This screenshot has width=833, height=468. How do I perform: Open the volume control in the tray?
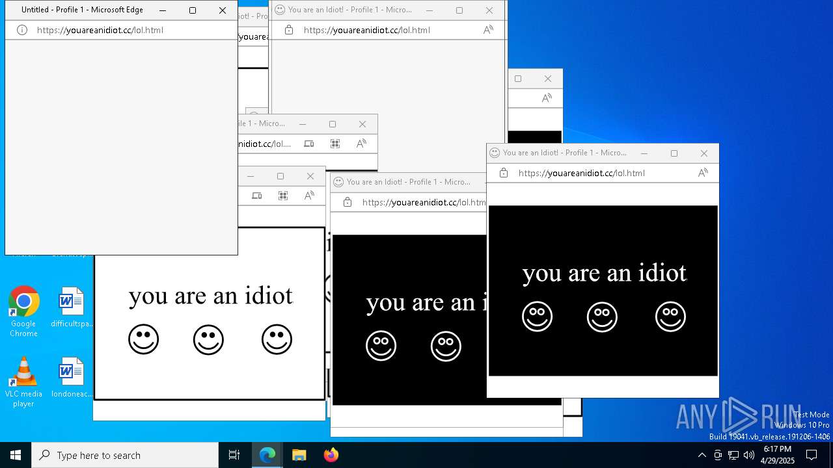coord(749,455)
